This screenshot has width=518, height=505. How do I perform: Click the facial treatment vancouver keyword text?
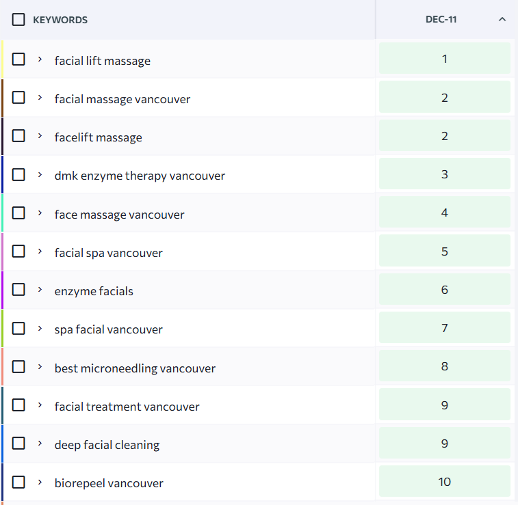click(x=127, y=407)
